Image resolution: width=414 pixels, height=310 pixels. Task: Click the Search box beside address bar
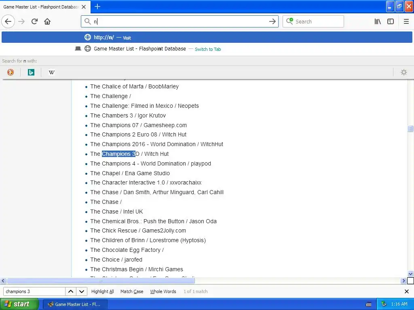coord(313,21)
